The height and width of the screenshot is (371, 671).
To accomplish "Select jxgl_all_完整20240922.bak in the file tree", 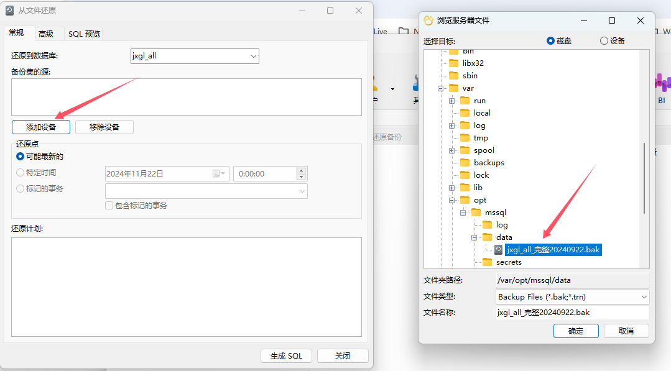I will [553, 250].
